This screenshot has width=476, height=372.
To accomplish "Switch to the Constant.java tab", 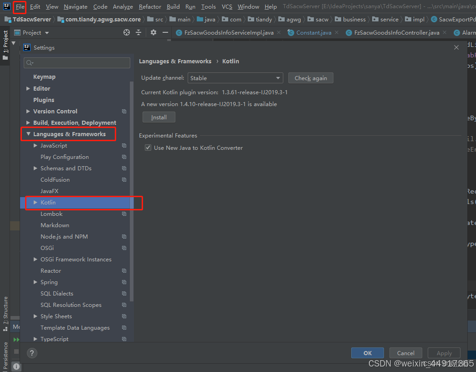I will point(313,32).
